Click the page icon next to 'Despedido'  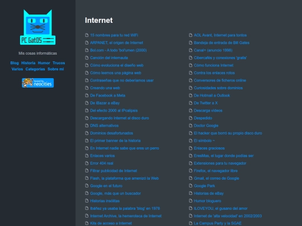tap(191, 118)
